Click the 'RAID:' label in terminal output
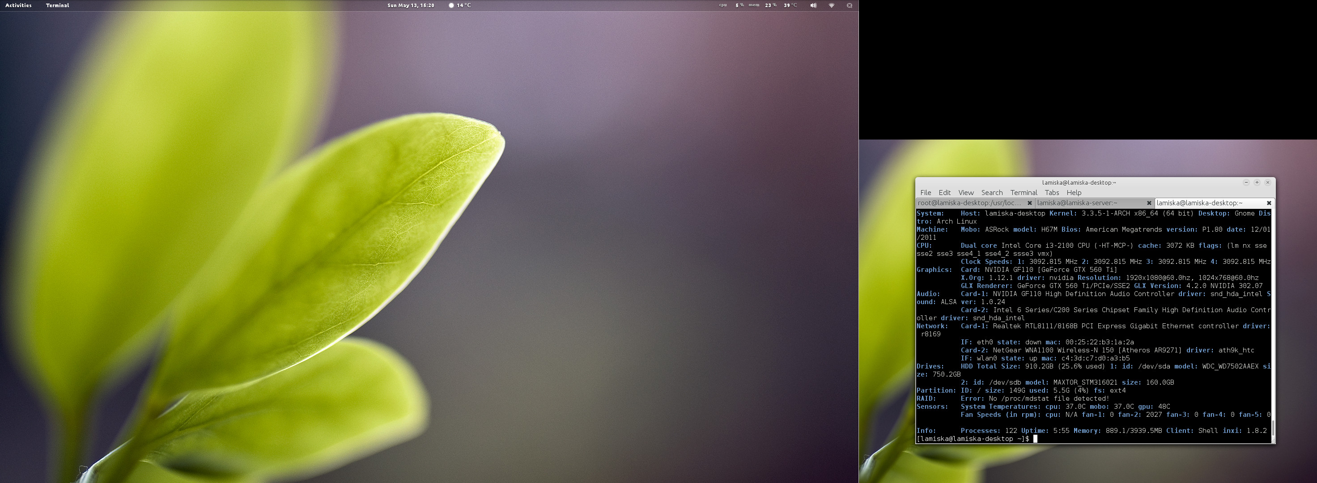1317x483 pixels. tap(926, 398)
